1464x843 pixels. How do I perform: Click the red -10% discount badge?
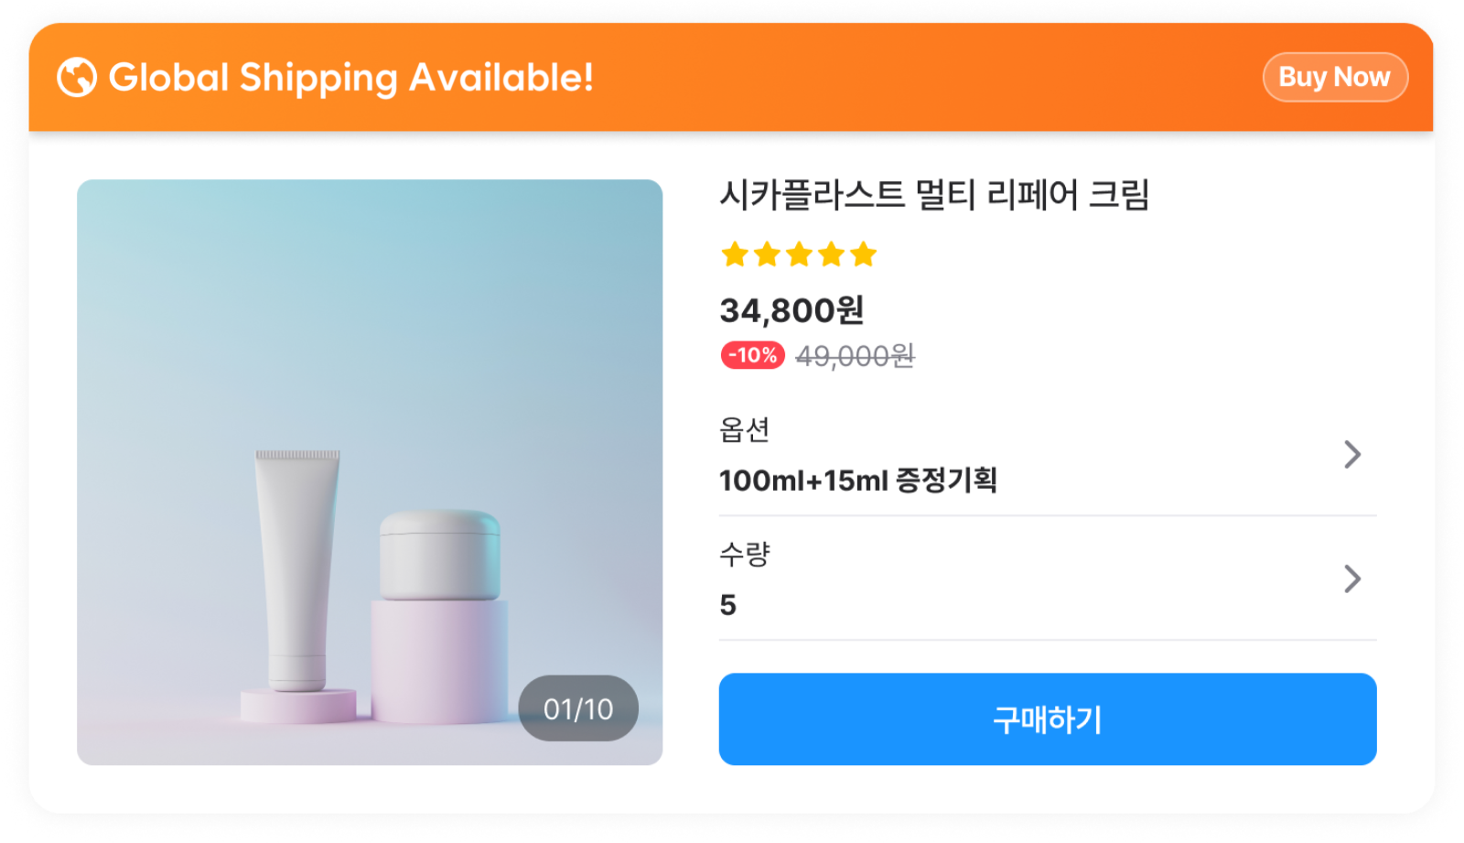pos(752,355)
